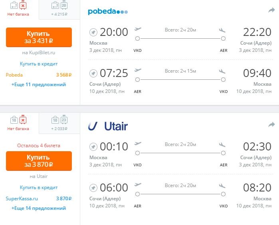
Task: Buy the ticket for 3 870₽
Action: click(39, 160)
